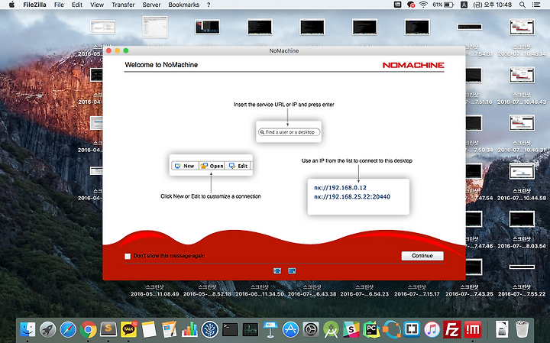Open the FileZilla application menu
Image resolution: width=550 pixels, height=343 pixels.
(x=34, y=5)
